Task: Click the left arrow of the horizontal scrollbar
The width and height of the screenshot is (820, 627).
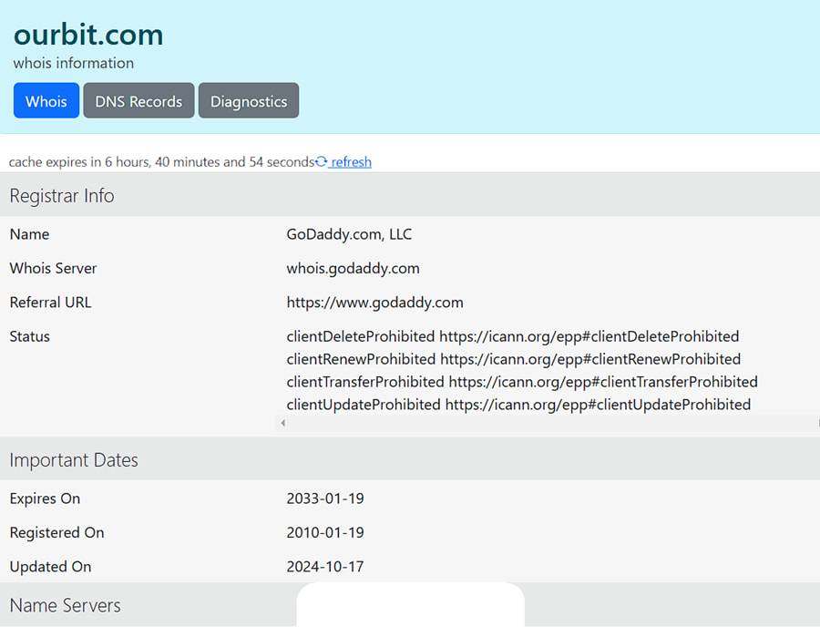Action: click(283, 423)
